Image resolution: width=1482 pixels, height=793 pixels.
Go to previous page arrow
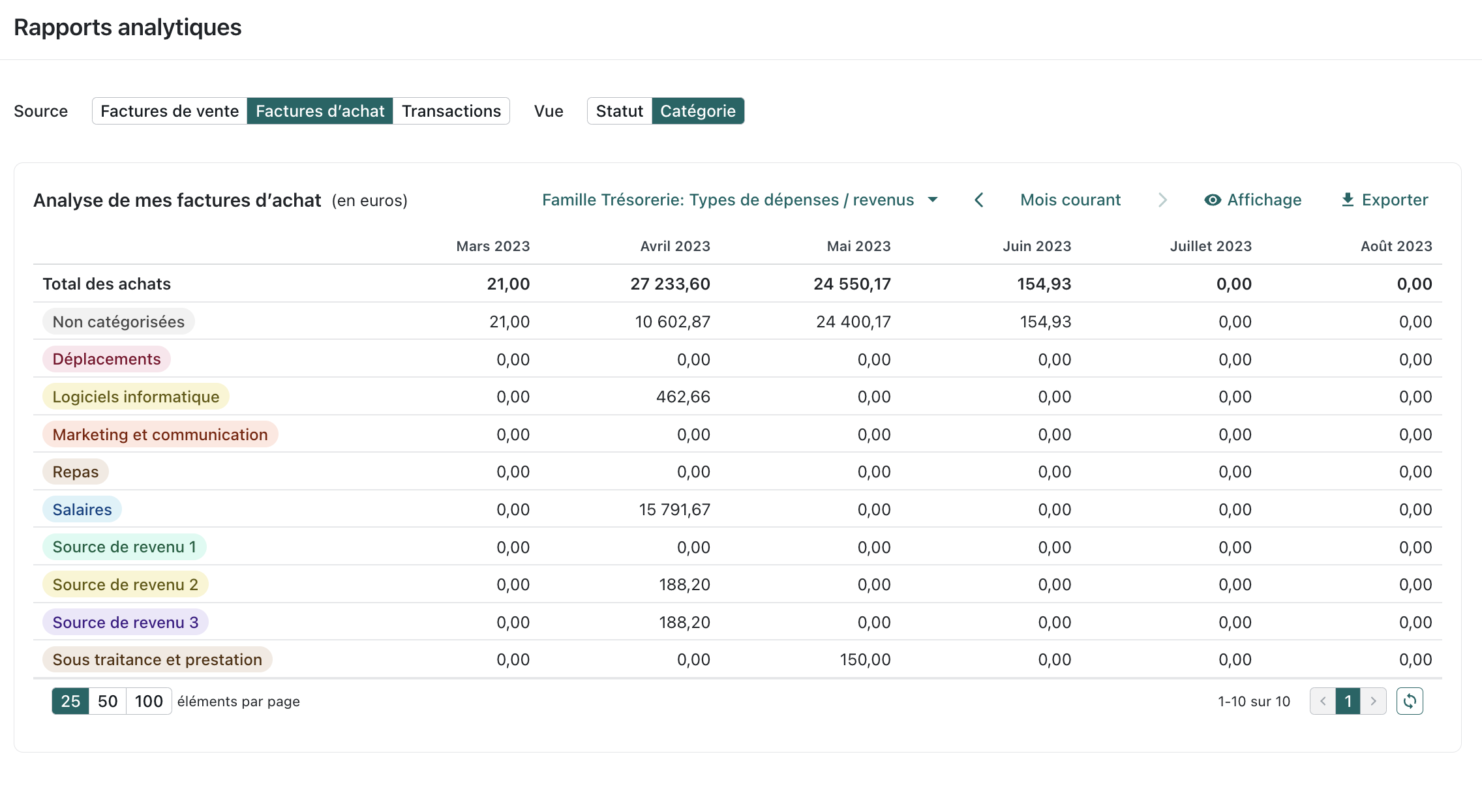point(1323,701)
